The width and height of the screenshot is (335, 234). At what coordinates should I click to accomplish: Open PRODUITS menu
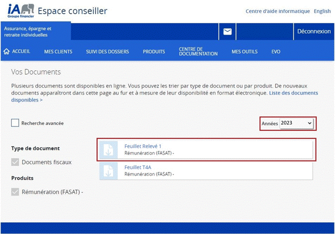pos(154,52)
